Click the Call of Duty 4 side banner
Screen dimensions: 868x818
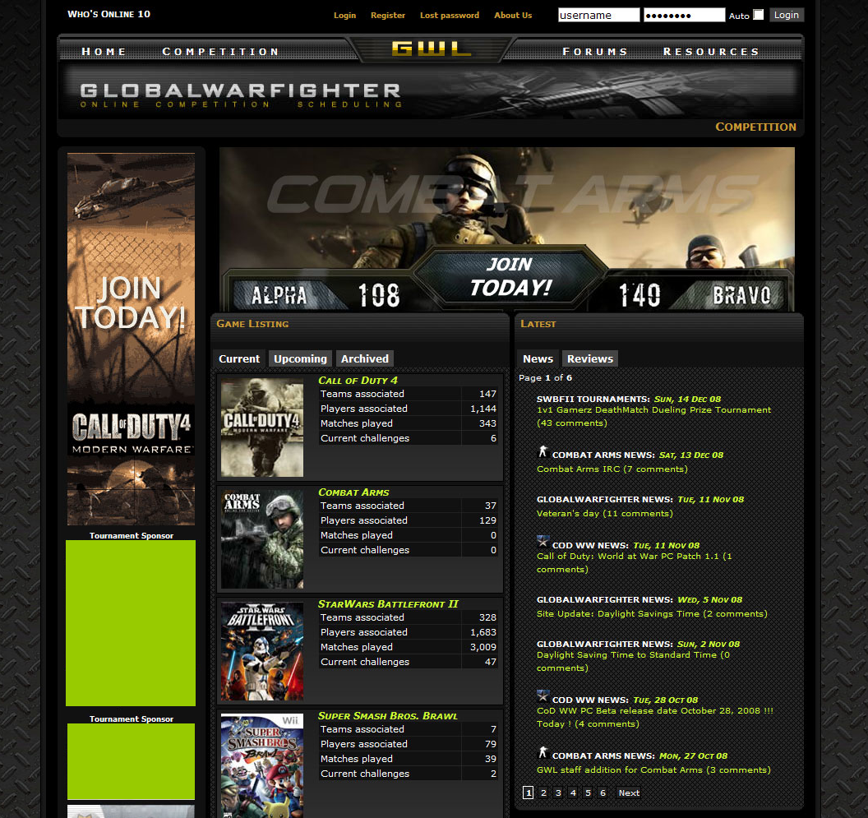(132, 339)
